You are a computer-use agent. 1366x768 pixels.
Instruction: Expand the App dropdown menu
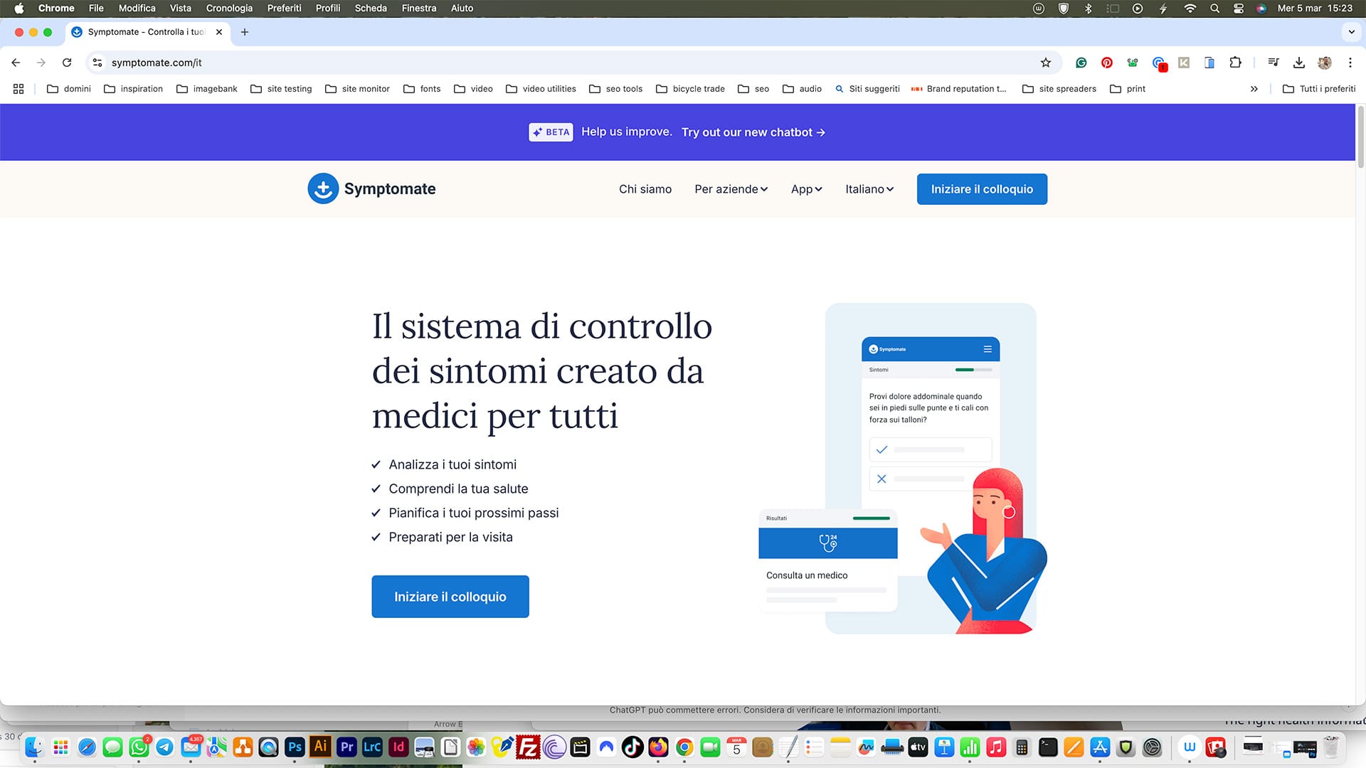806,189
